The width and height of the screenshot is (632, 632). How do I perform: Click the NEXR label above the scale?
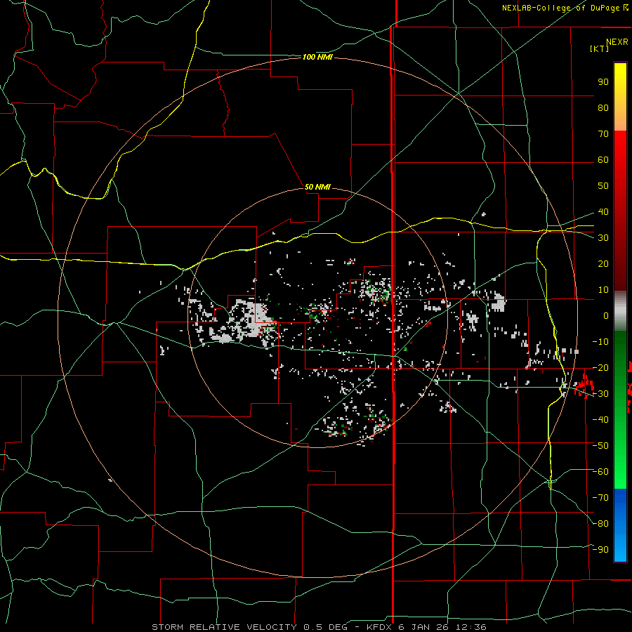click(617, 42)
